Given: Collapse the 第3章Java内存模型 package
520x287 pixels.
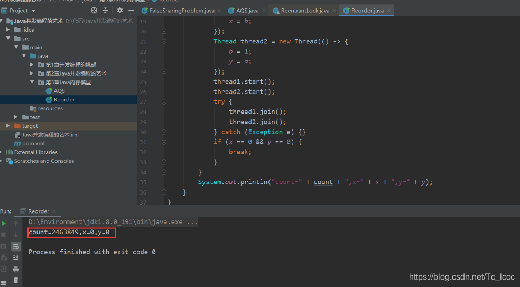Looking at the screenshot, I should pyautogui.click(x=32, y=82).
